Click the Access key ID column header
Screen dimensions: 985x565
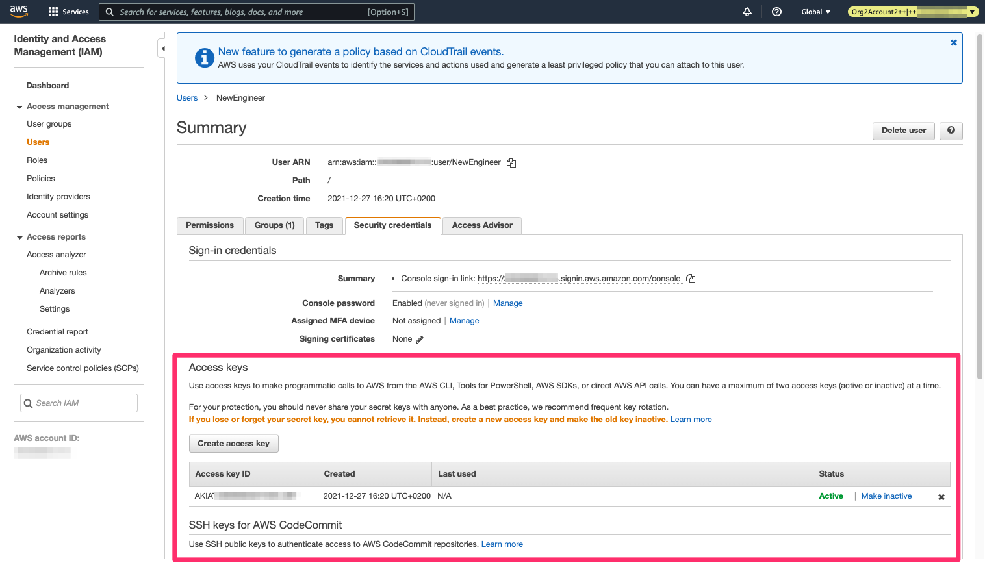pos(253,474)
